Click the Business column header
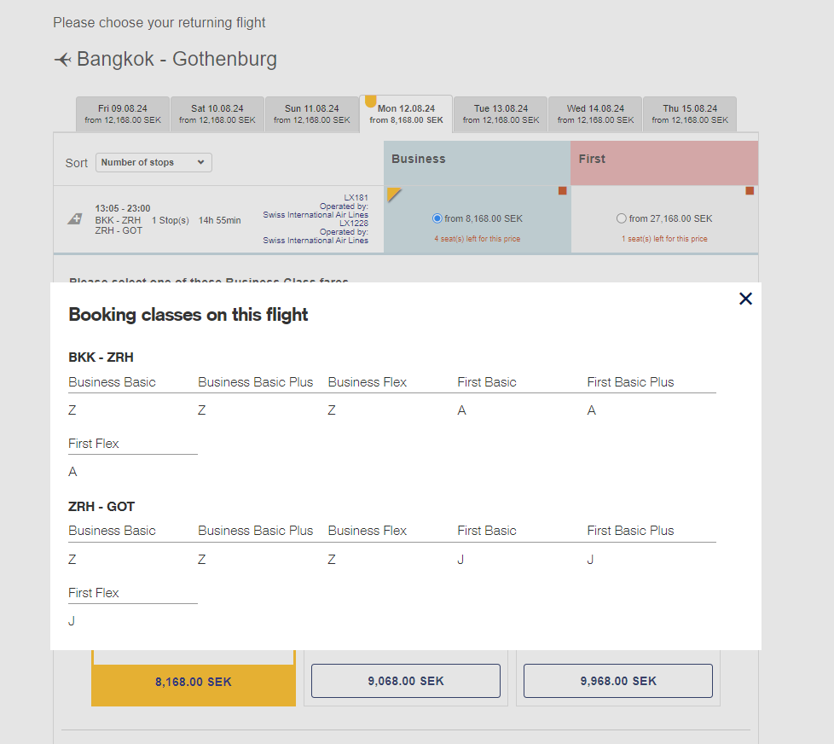The height and width of the screenshot is (744, 834). pos(478,160)
